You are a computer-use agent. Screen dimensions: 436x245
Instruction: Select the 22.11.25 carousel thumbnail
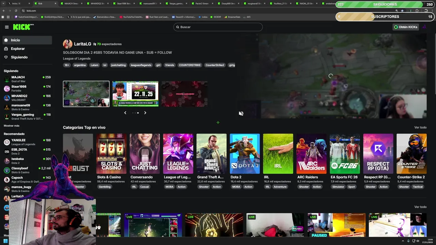pos(135,94)
